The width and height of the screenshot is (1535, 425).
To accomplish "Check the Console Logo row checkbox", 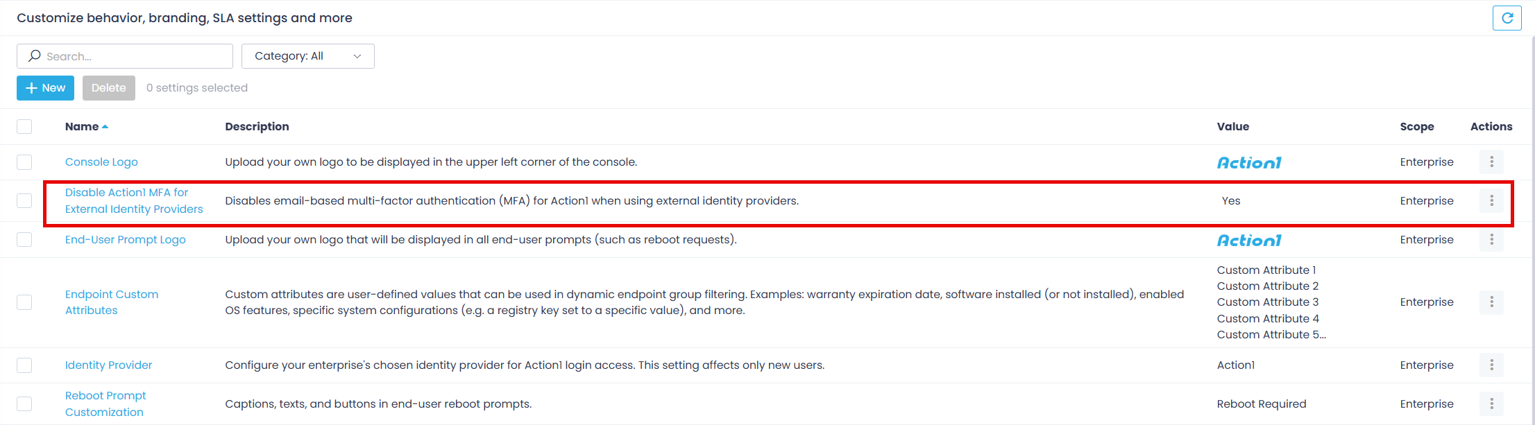I will [24, 162].
